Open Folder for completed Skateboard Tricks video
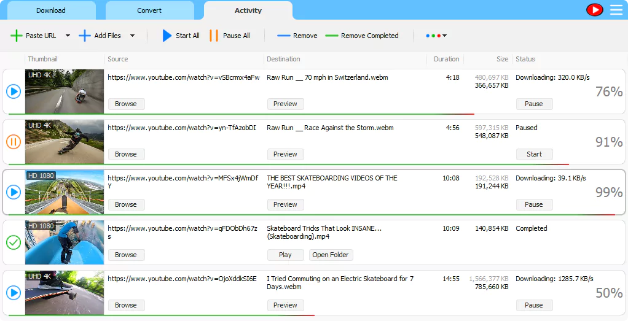628x321 pixels. 331,255
